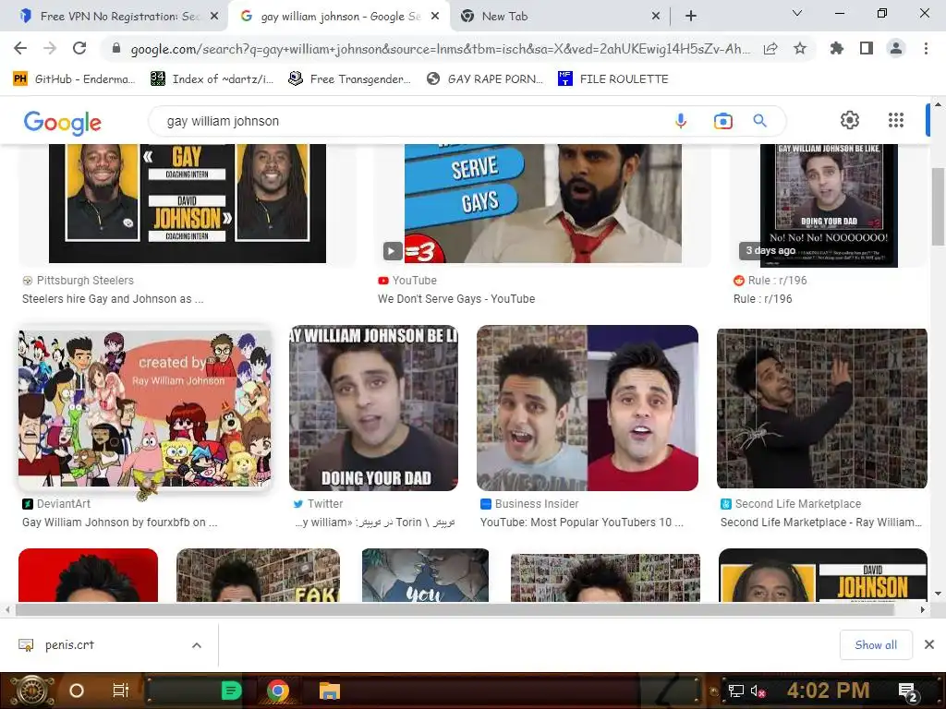
Task: Open the FILE ROULETTE bookmark
Action: (x=613, y=79)
